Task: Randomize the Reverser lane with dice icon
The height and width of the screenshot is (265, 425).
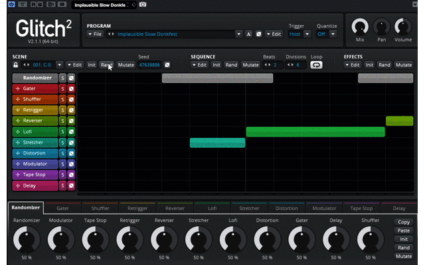Action: pos(71,121)
